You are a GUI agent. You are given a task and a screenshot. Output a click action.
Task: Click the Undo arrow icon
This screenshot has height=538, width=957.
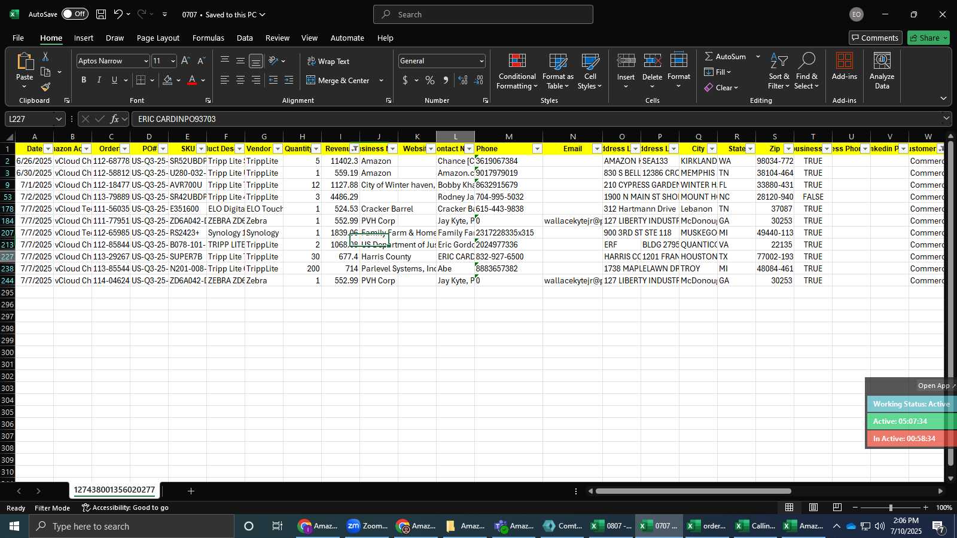point(118,14)
